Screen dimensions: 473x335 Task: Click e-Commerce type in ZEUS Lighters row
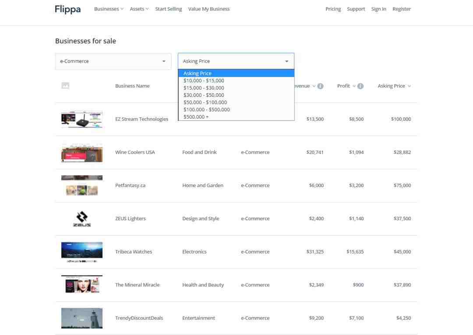point(255,219)
